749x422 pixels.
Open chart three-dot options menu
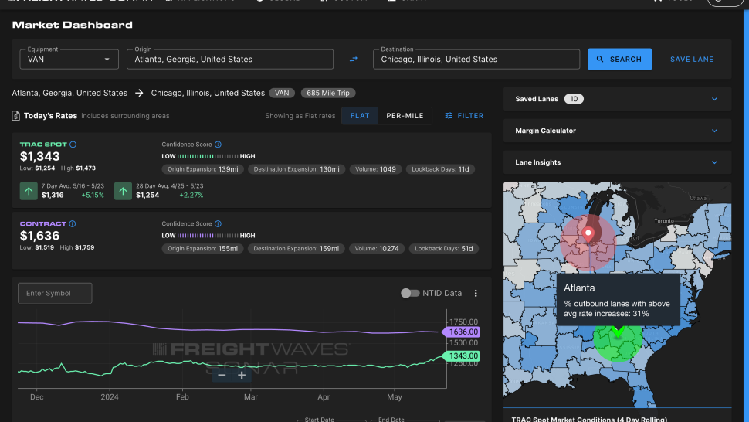476,294
